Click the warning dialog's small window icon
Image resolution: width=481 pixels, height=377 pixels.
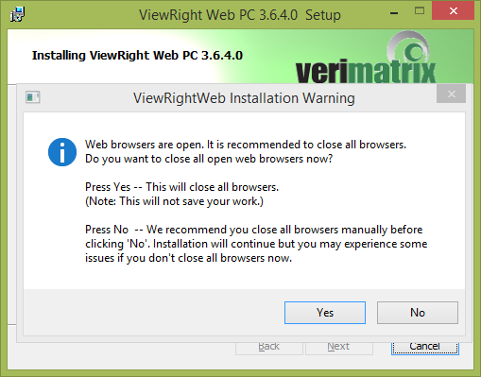(33, 97)
